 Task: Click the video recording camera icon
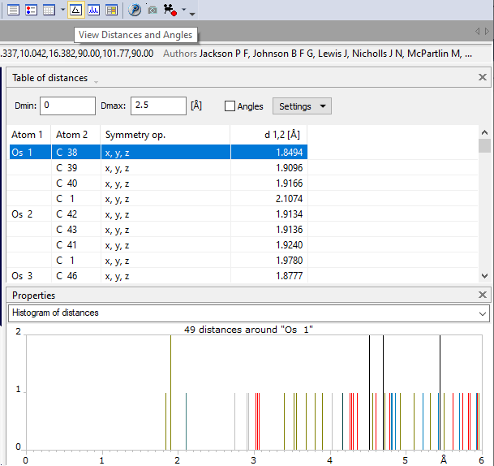pos(170,11)
